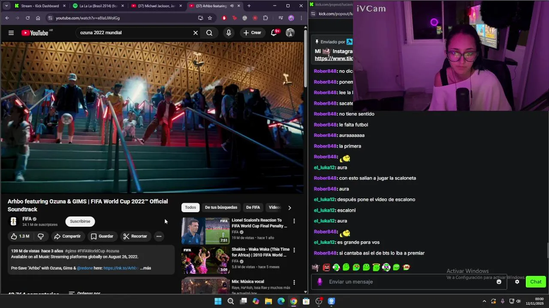
Task: Open Chrome tab search dropdown
Action: 6,6
